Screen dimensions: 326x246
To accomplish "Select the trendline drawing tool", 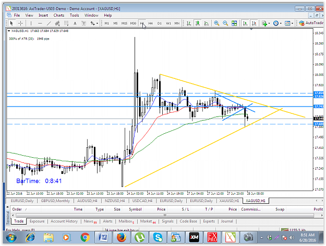I will pos(49,24).
